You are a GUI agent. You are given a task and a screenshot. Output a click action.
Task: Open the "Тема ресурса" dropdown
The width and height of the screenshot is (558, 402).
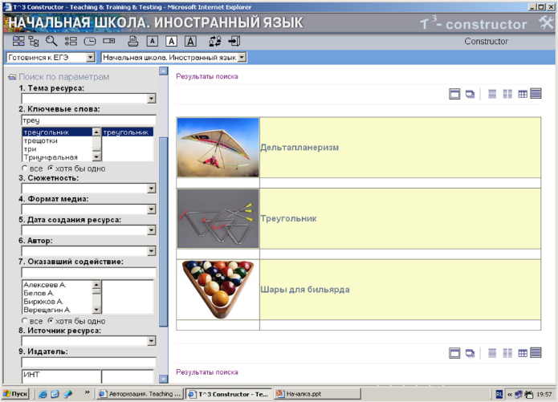pos(151,99)
